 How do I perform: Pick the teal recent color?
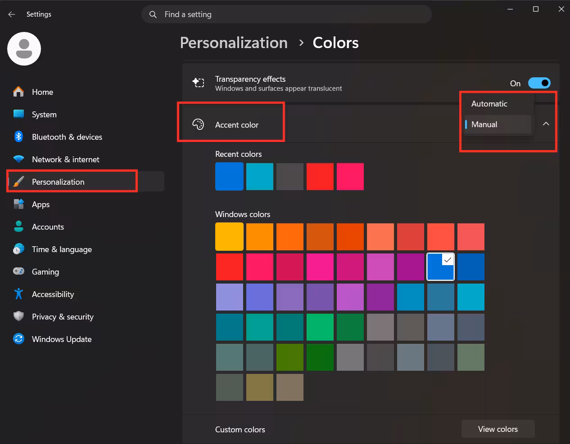[x=260, y=176]
